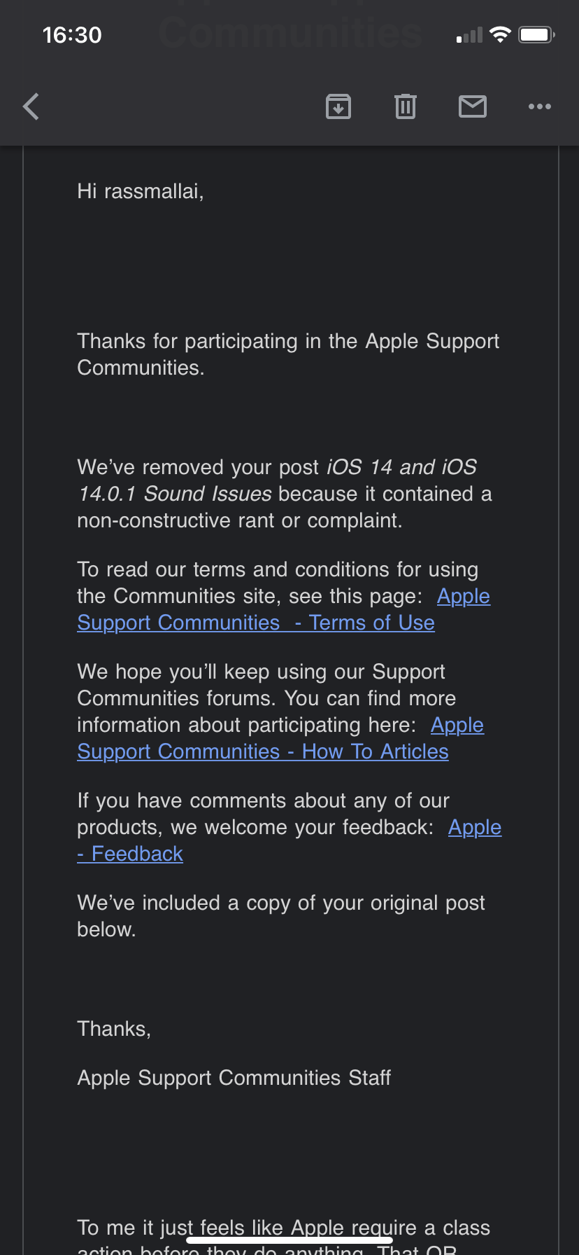The width and height of the screenshot is (579, 1255).
Task: Tap the quoted original post text at bottom
Action: [283, 1228]
